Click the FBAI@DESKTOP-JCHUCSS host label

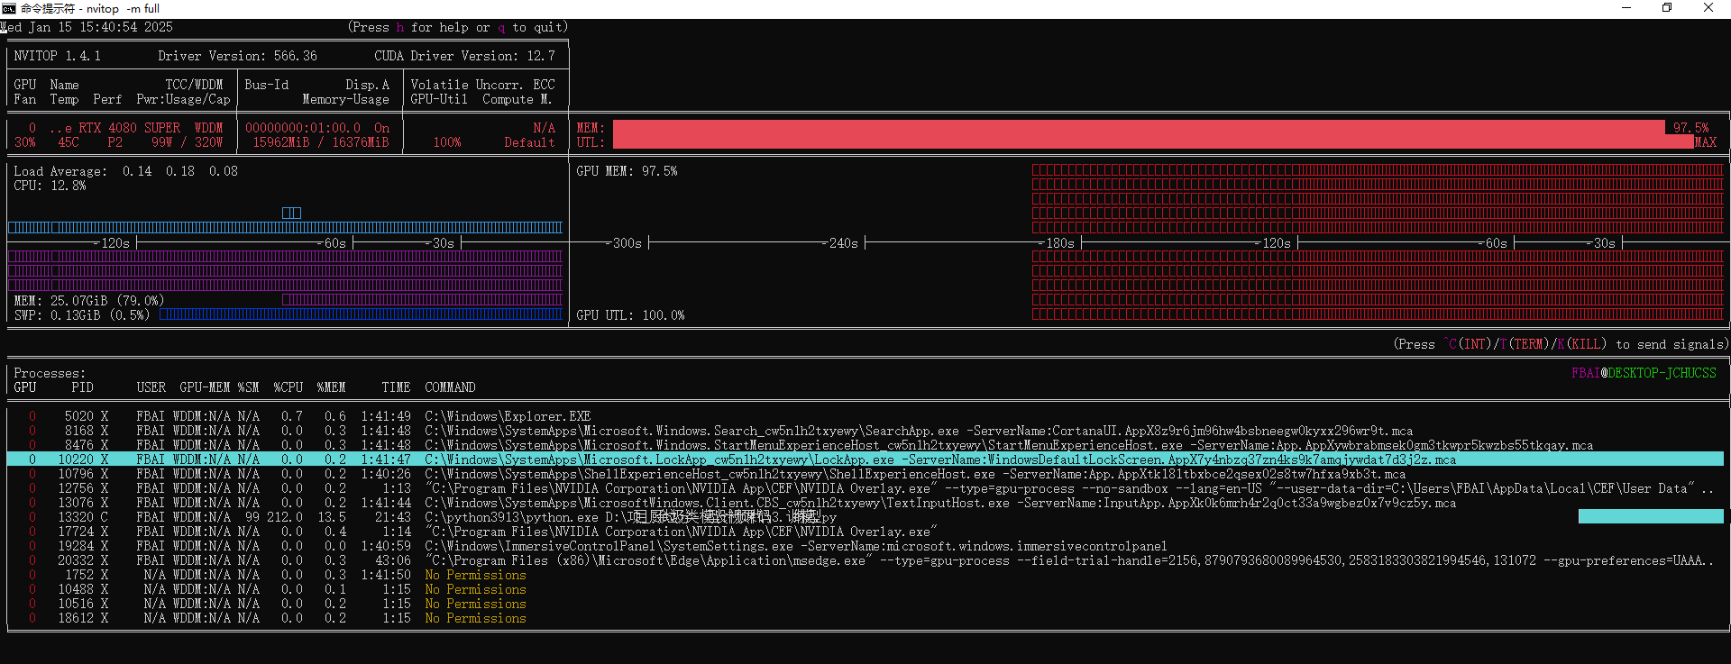[1644, 373]
